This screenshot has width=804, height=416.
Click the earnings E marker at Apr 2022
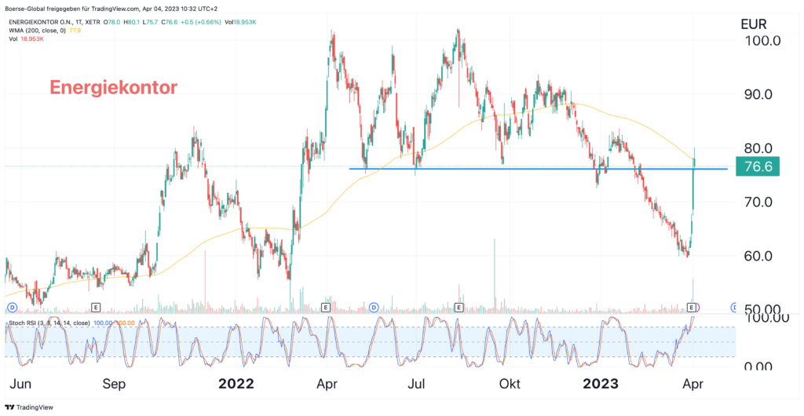pos(325,307)
